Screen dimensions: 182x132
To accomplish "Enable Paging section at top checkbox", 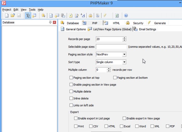I will 71,78.
